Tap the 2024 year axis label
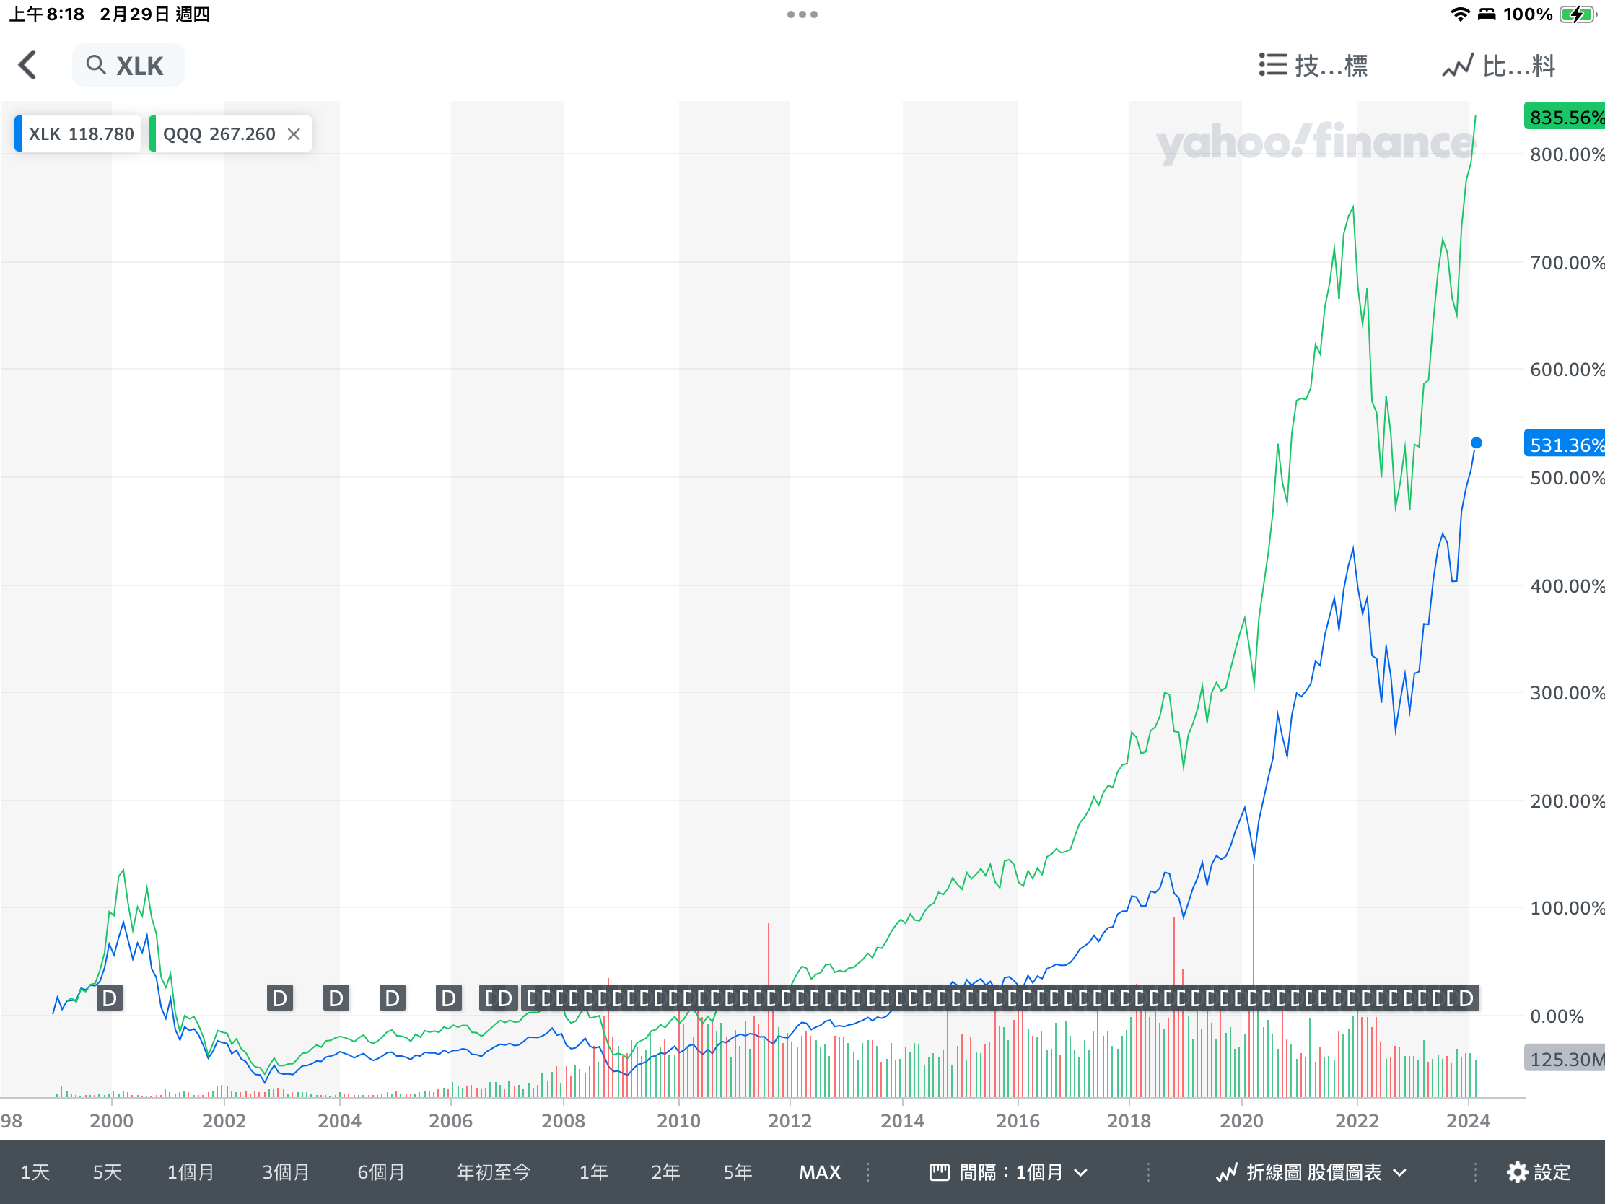 1468,1120
